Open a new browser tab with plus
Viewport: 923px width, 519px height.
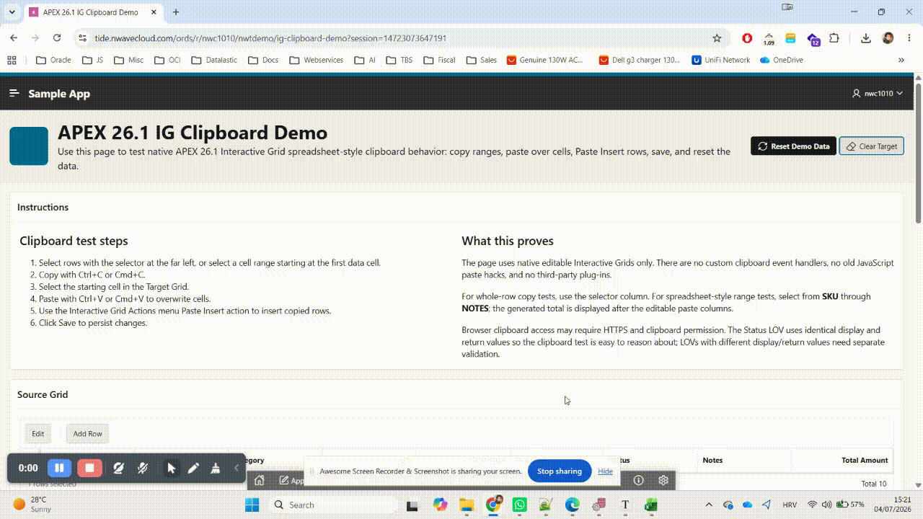coord(176,12)
